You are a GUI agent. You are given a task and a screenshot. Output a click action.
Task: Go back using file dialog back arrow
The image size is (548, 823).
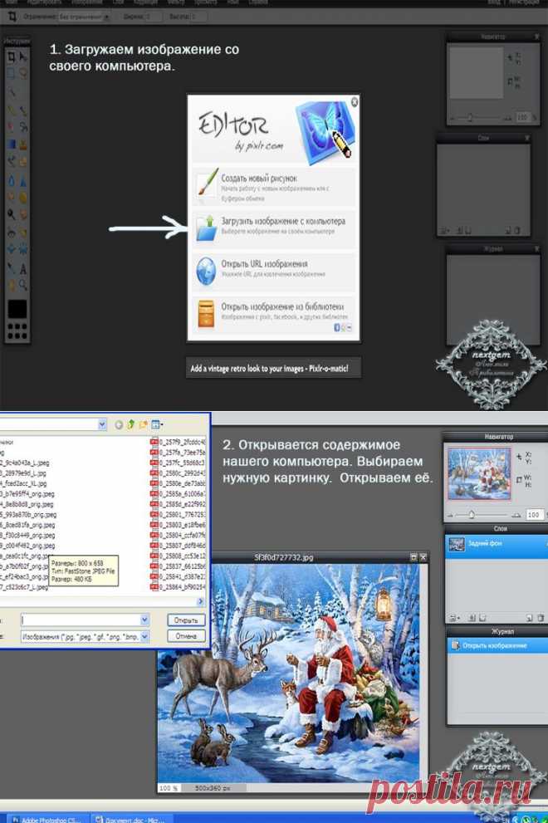(120, 424)
